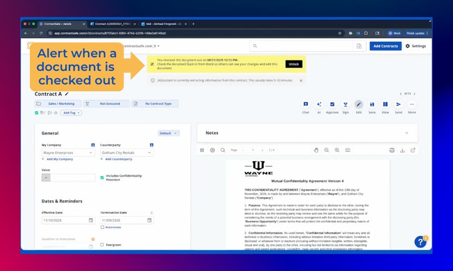Open the View columns icon
The width and height of the screenshot is (453, 271).
pos(386,105)
